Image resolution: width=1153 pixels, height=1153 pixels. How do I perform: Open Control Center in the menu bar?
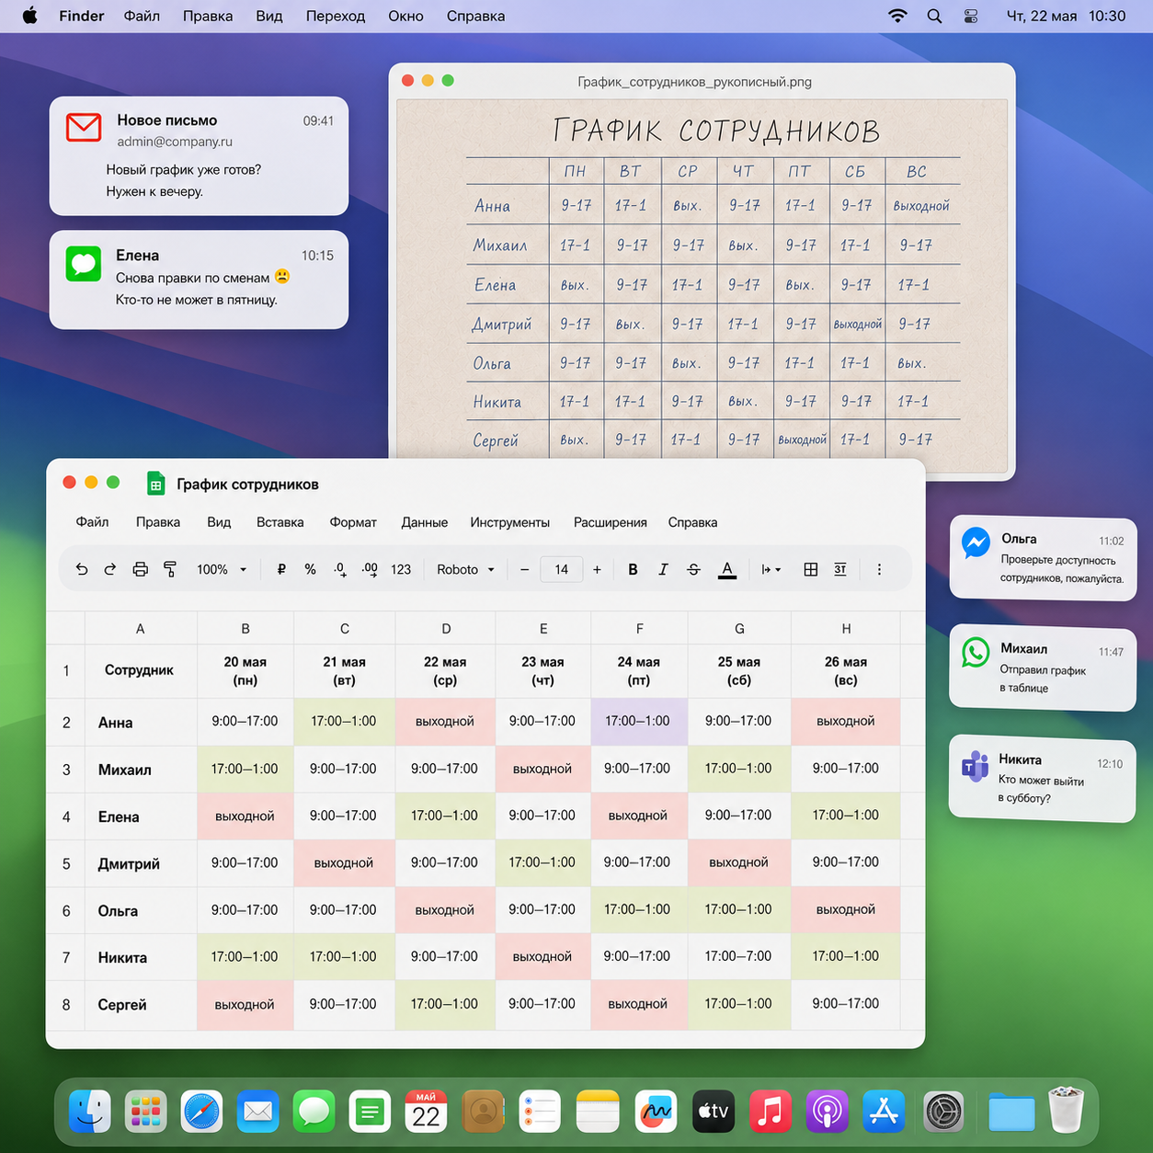[971, 16]
